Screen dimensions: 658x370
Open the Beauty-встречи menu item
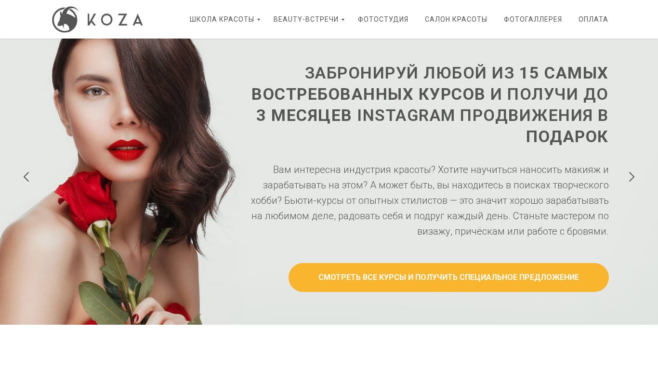(x=306, y=19)
